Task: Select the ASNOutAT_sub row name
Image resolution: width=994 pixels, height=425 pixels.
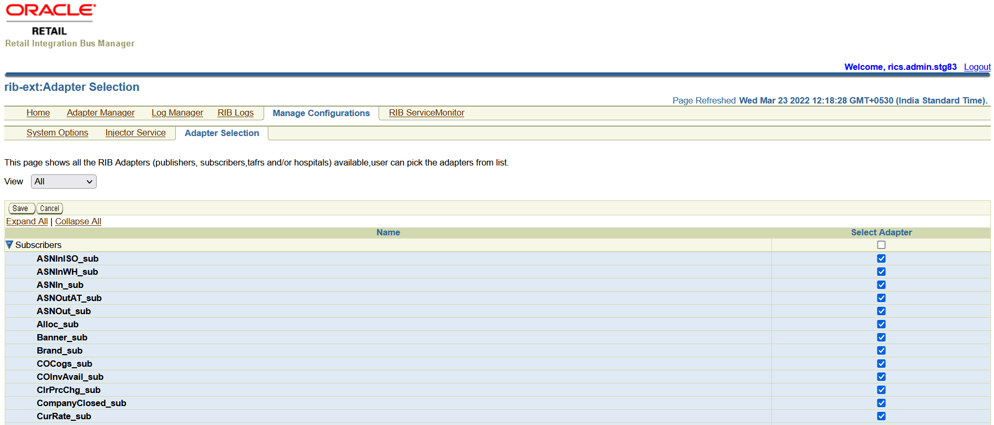Action: 69,298
